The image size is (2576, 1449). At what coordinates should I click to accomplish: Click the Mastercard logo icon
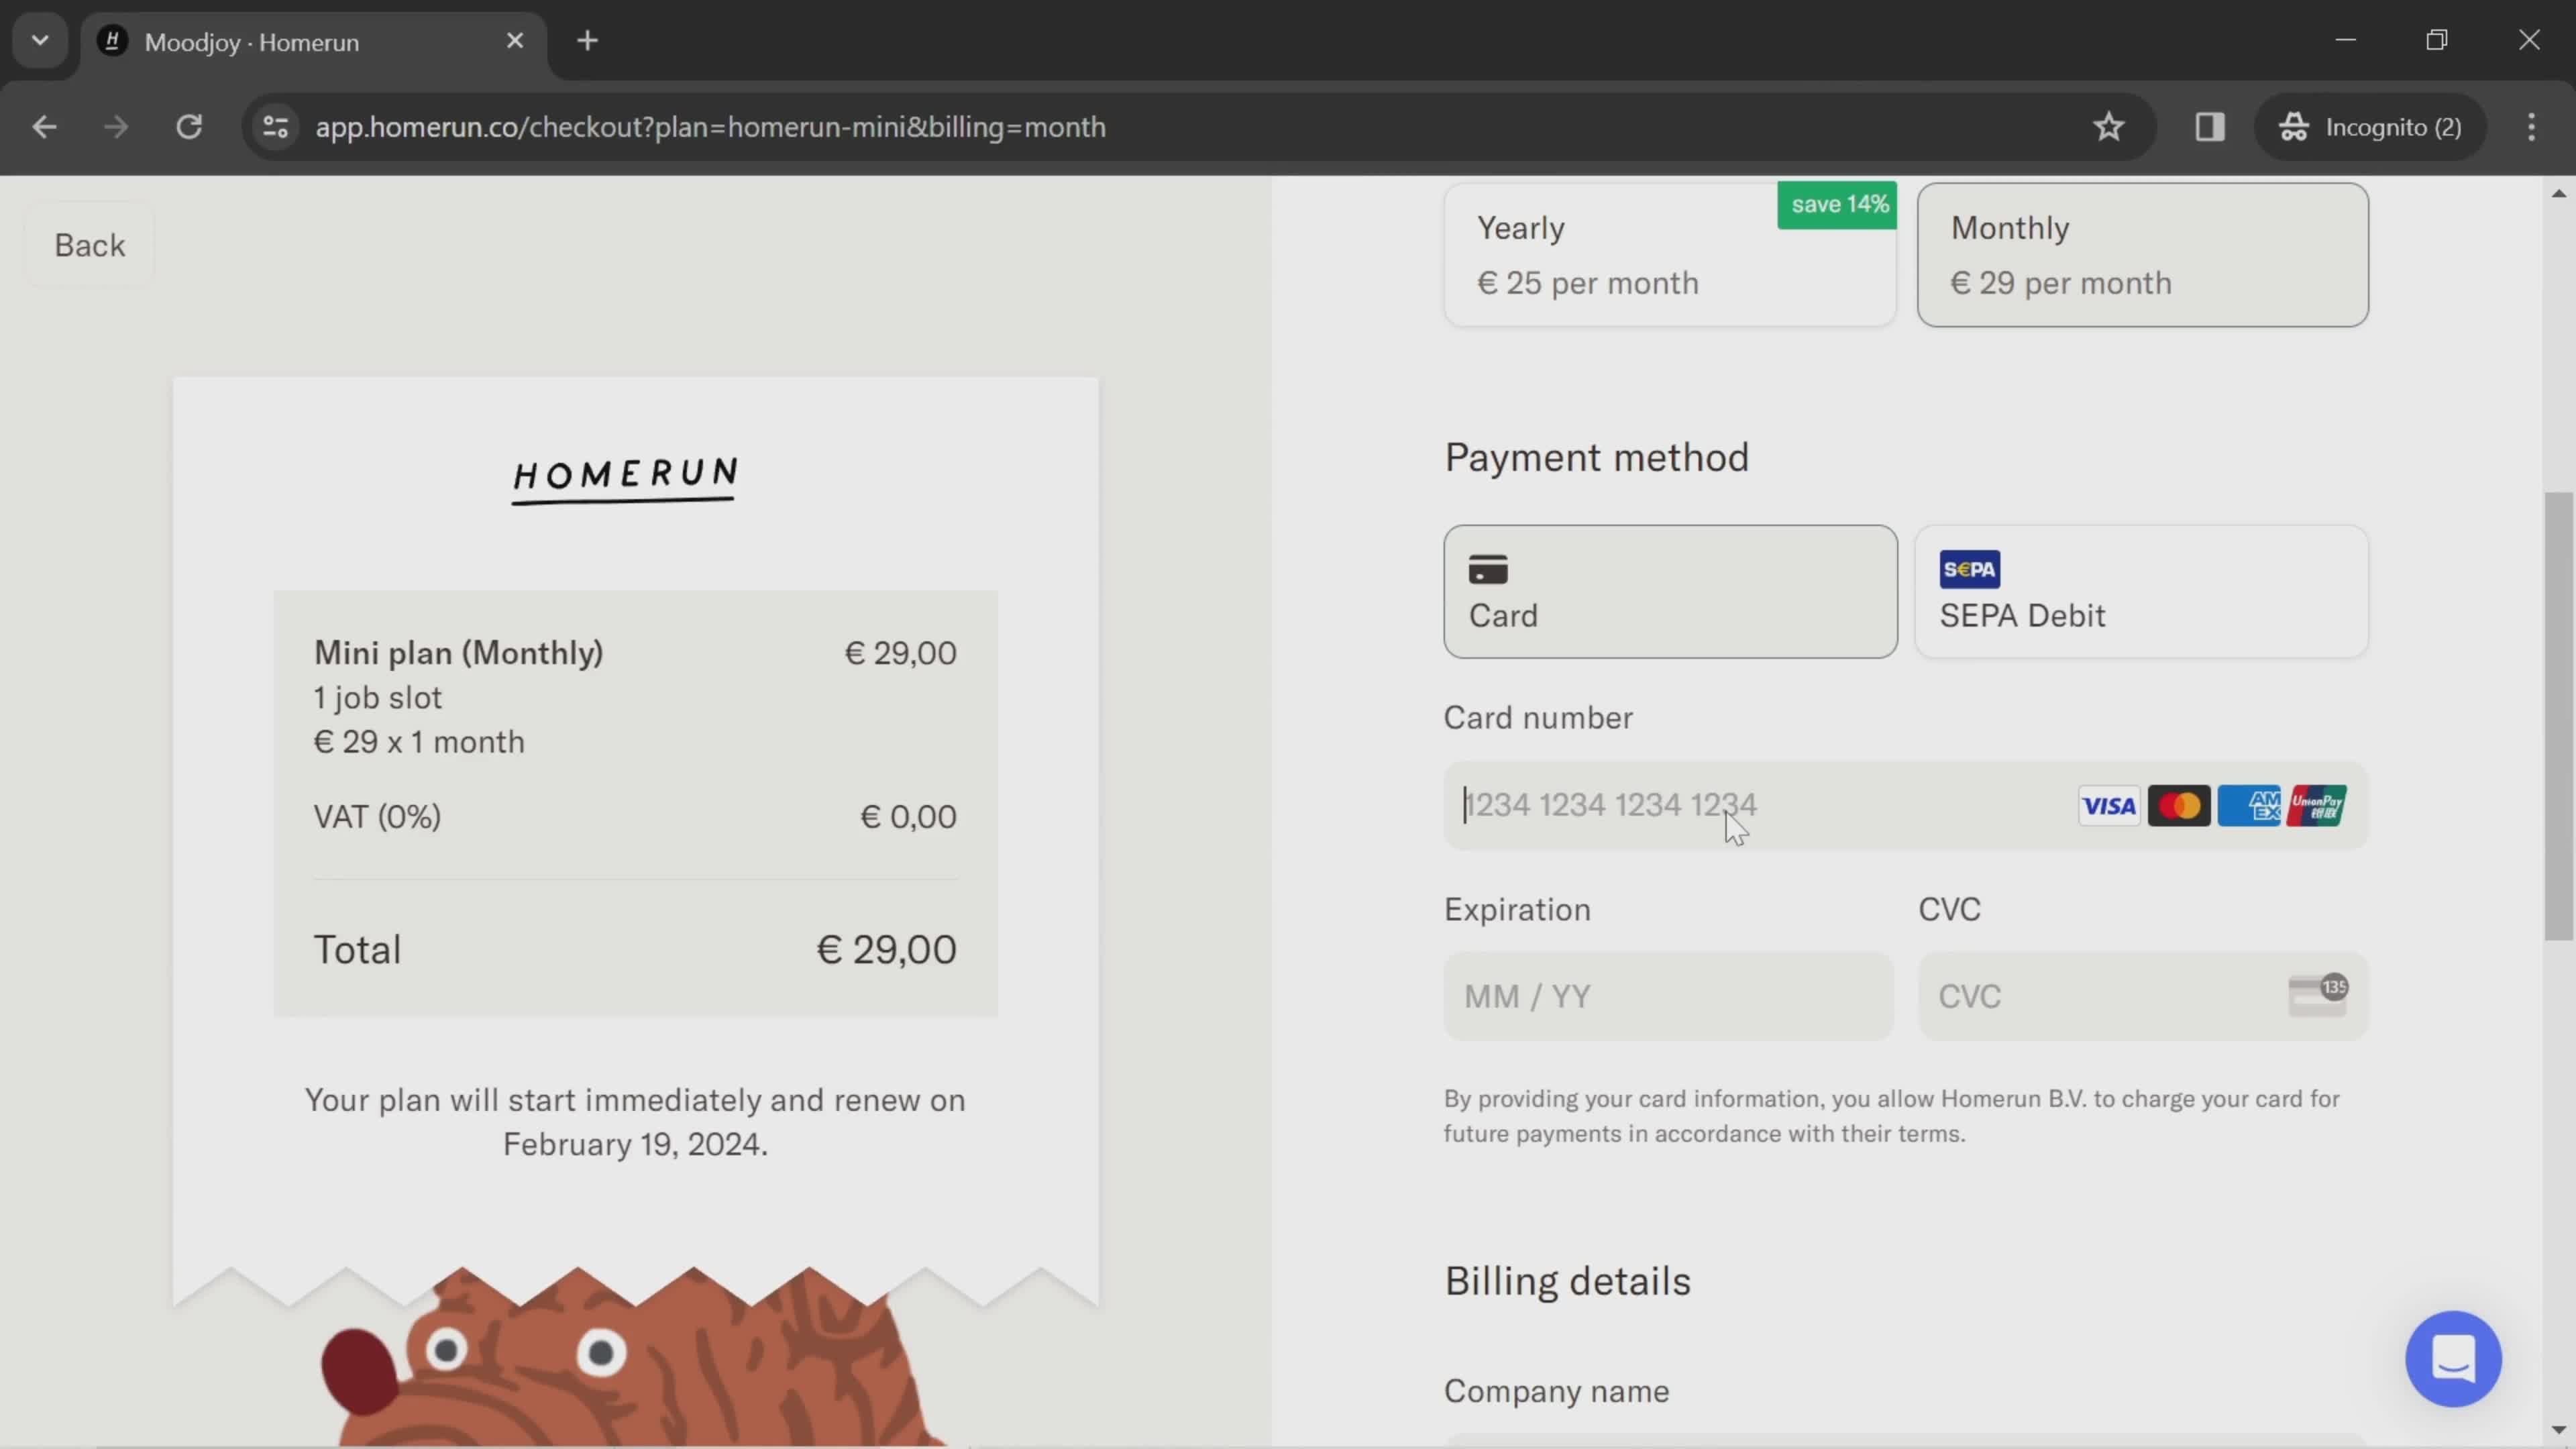tap(2178, 805)
